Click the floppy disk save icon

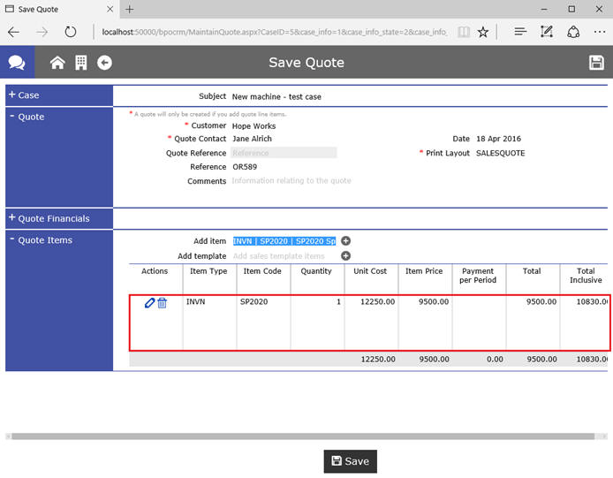click(596, 63)
